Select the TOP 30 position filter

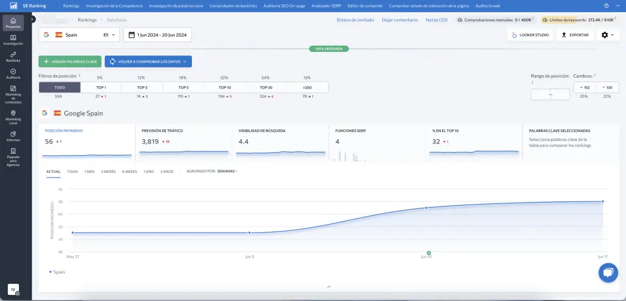click(x=266, y=87)
